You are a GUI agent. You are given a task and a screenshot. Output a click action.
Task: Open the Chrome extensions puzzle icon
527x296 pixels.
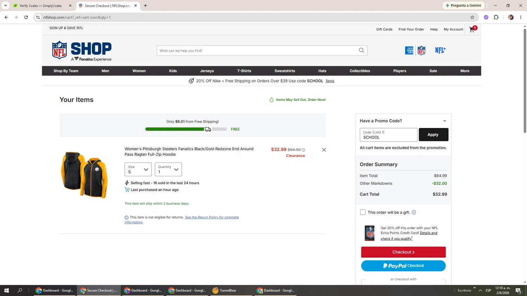pyautogui.click(x=496, y=17)
